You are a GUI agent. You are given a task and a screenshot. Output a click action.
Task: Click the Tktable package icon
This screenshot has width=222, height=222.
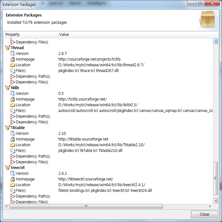click(8, 127)
